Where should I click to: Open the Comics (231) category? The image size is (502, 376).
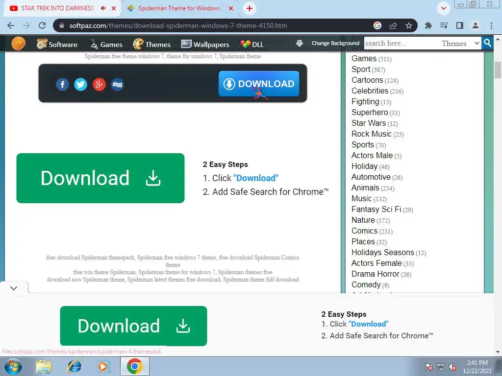click(x=372, y=231)
